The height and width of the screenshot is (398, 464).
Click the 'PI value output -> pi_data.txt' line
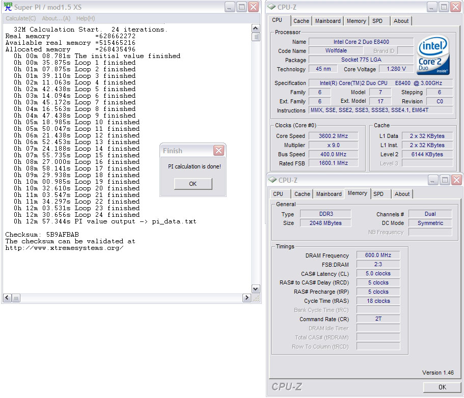pos(105,221)
